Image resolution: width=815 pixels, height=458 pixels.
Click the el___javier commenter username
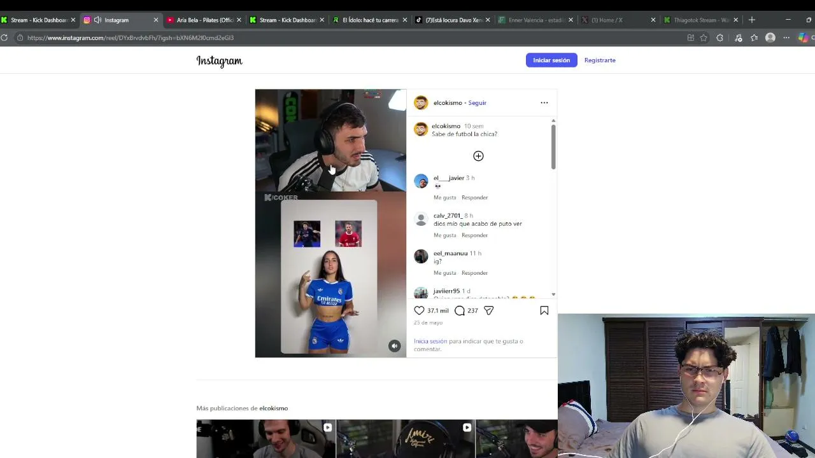[x=449, y=177]
